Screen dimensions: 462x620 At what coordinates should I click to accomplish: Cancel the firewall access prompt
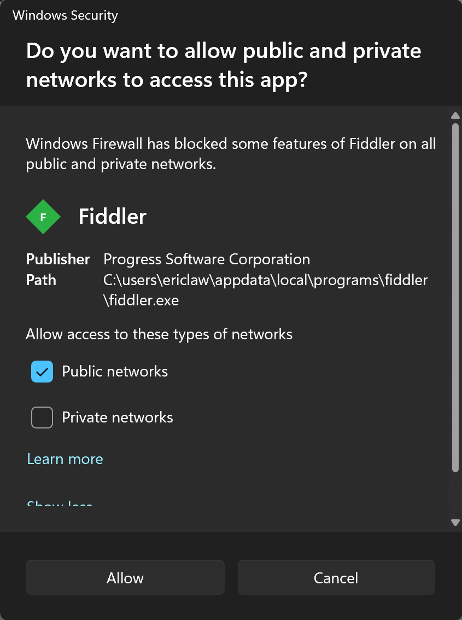[x=336, y=577]
